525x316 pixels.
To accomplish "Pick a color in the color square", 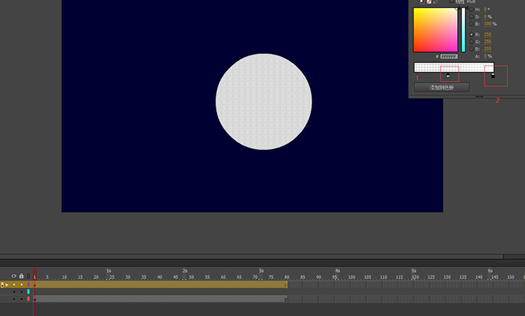I will pos(435,29).
